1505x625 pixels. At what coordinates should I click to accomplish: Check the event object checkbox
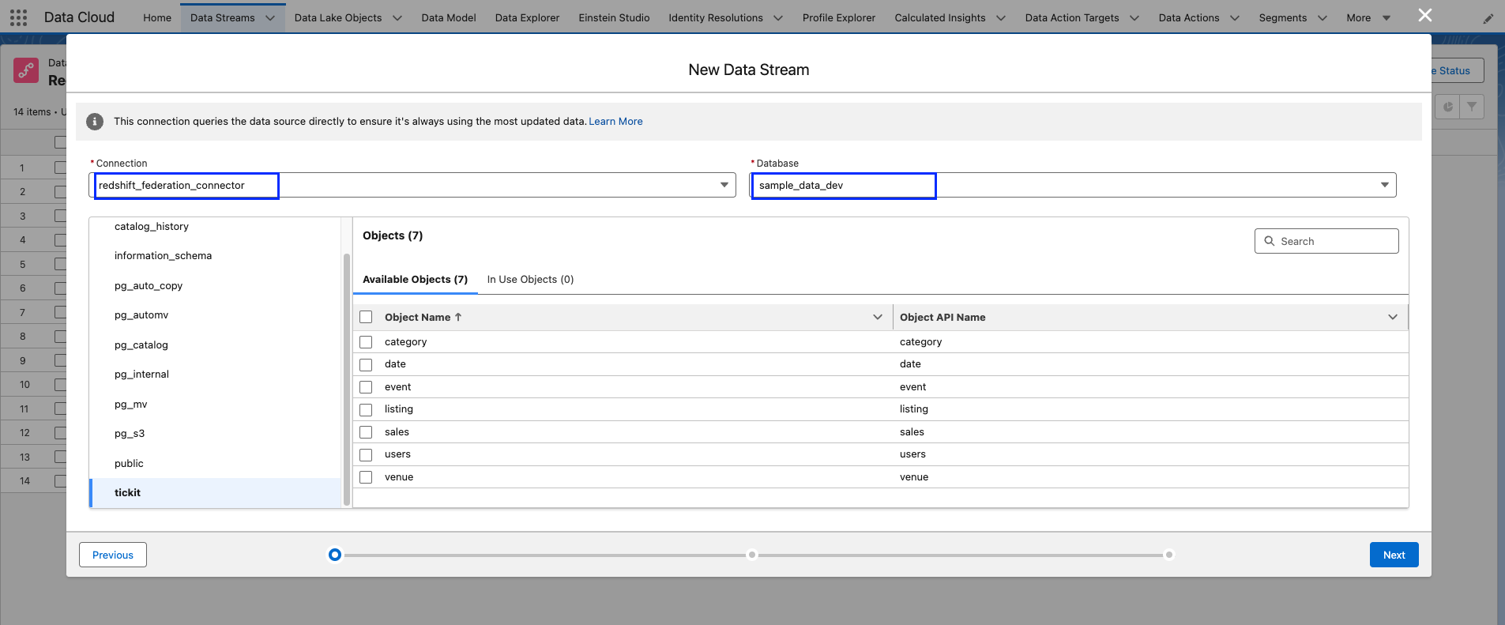coord(366,387)
